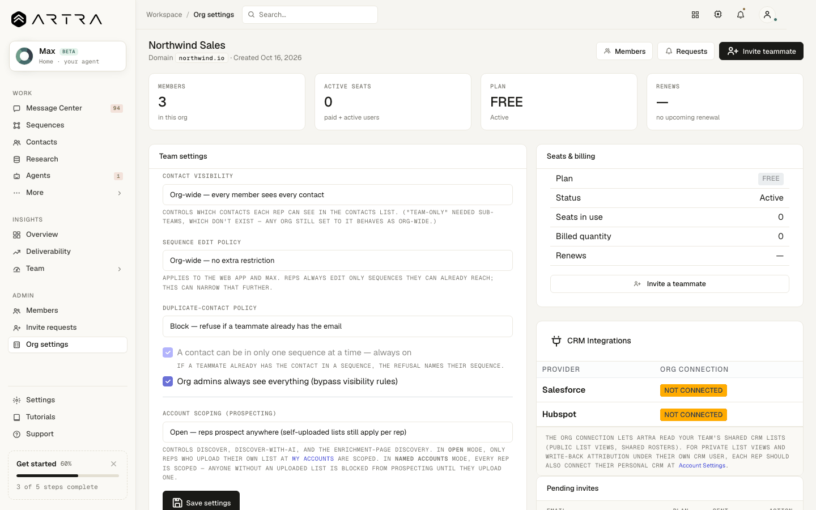
Task: Click the floppy disk icon on Save settings
Action: coord(177,503)
